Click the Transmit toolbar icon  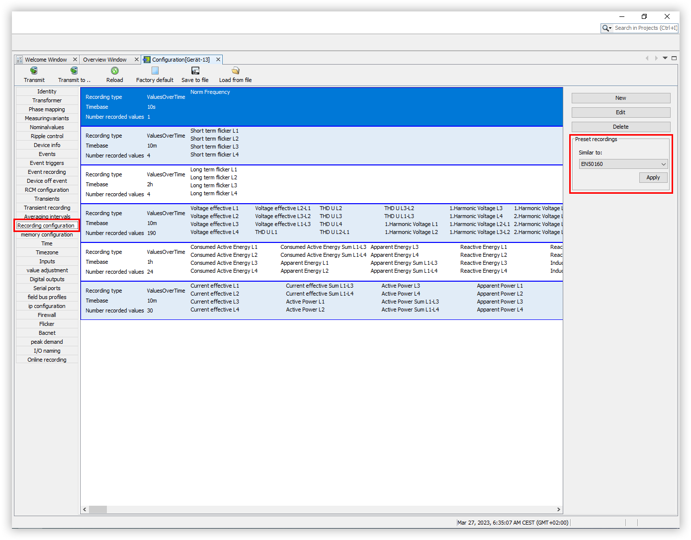click(34, 71)
